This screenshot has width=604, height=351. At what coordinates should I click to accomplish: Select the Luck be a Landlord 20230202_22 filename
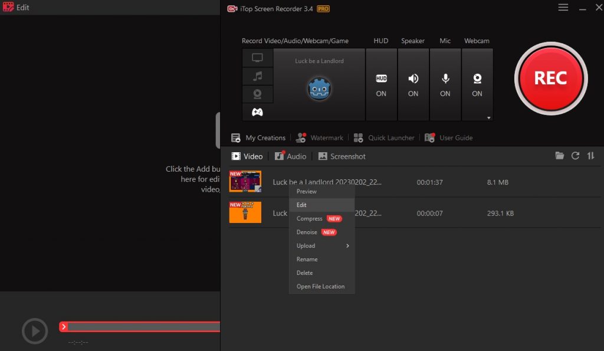[x=327, y=182]
